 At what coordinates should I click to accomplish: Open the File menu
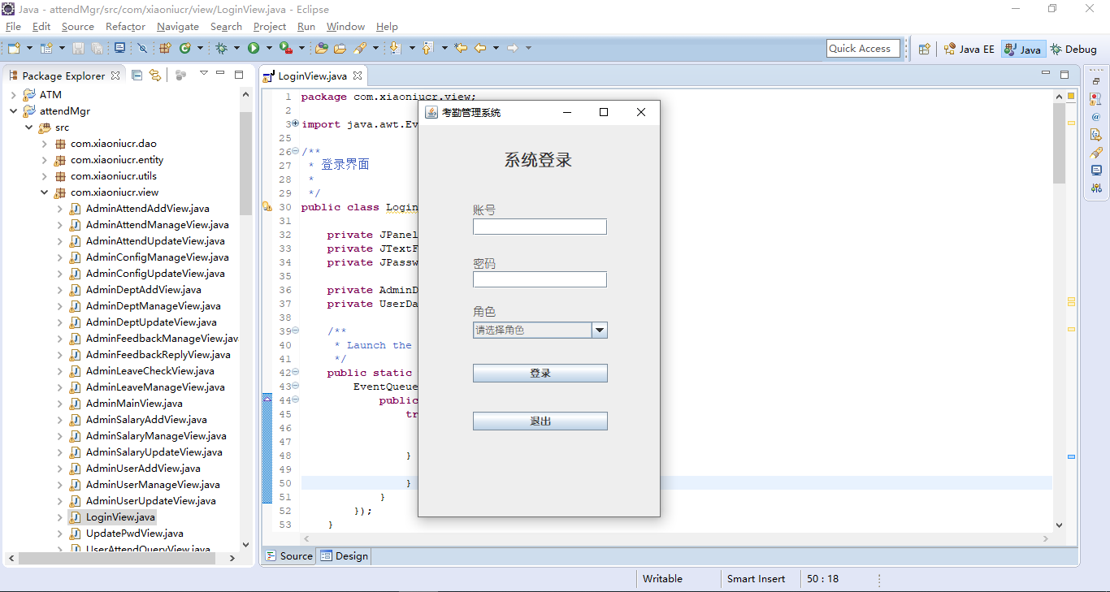click(x=13, y=26)
